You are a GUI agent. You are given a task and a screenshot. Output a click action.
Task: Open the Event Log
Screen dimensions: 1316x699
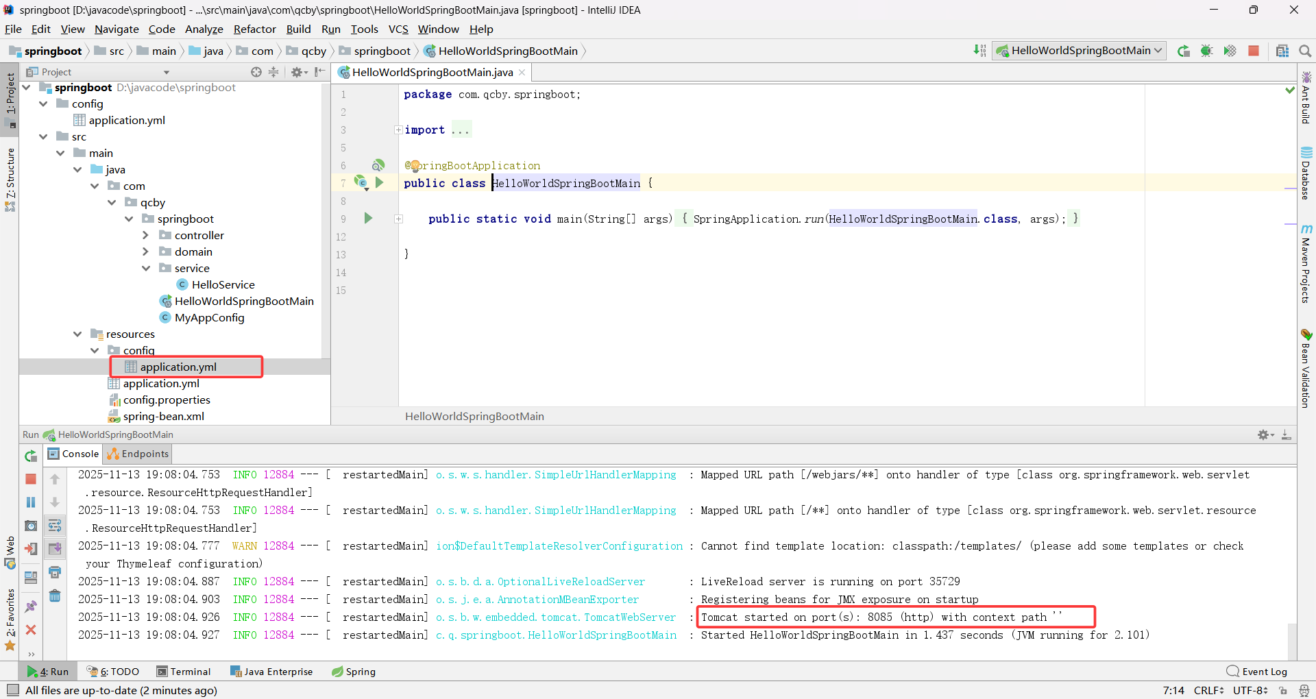[1256, 672]
